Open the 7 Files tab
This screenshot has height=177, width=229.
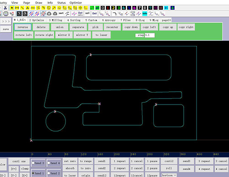pyautogui.click(x=125, y=20)
